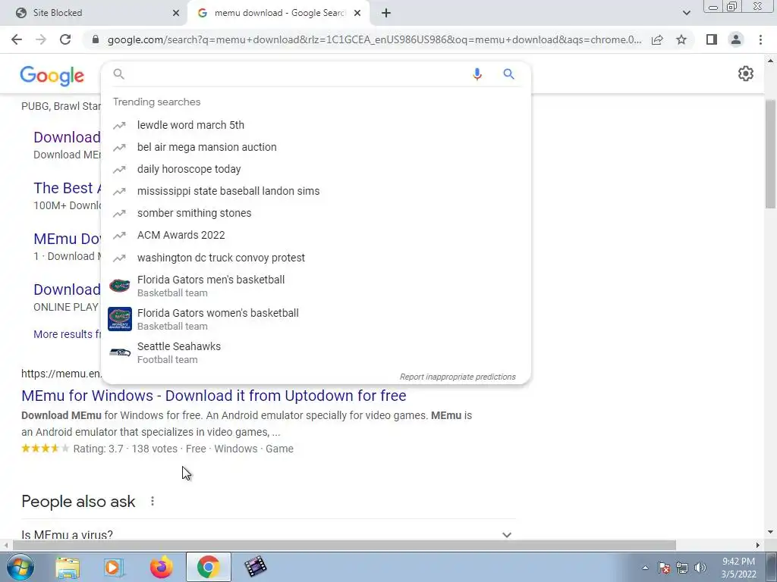
Task: Select suggestion mississippi state baseball landon sims
Action: [316, 191]
